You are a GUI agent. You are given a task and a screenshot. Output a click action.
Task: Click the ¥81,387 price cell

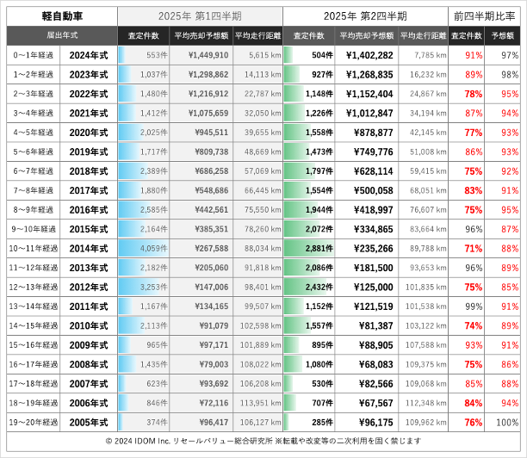[x=367, y=326]
